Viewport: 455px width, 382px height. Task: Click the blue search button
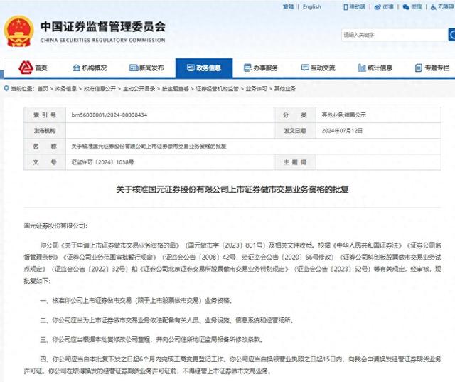(451, 35)
